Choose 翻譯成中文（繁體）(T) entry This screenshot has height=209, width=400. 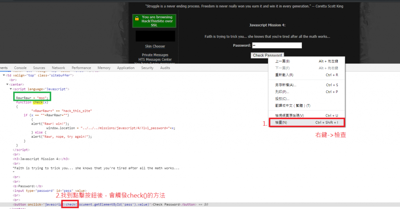pyautogui.click(x=306, y=105)
